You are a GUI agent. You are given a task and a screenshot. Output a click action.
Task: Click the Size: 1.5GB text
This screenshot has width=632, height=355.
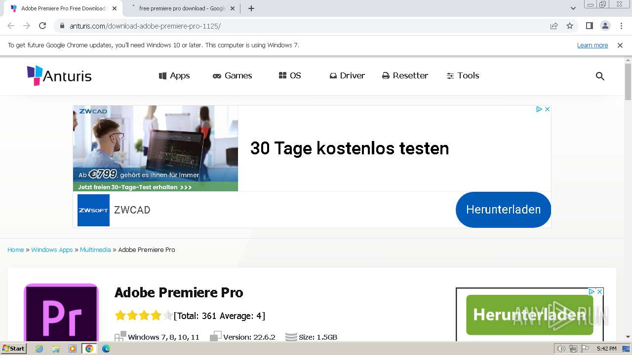318,337
